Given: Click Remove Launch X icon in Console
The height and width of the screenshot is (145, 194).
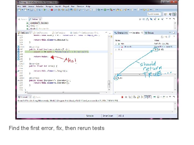Looking at the screenshot, I should 126,97.
